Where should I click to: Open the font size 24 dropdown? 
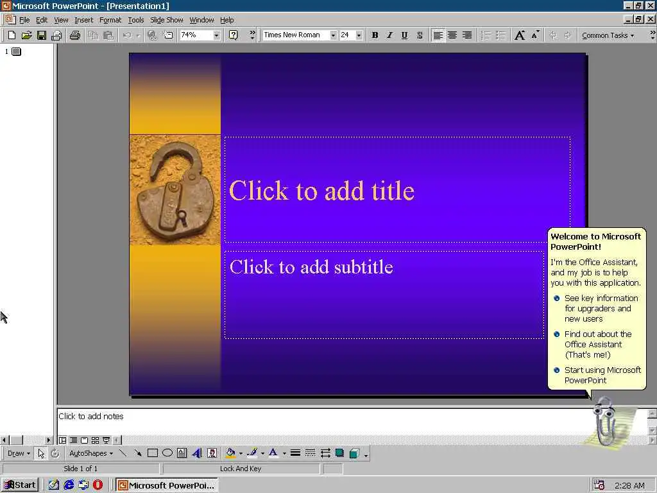click(359, 35)
